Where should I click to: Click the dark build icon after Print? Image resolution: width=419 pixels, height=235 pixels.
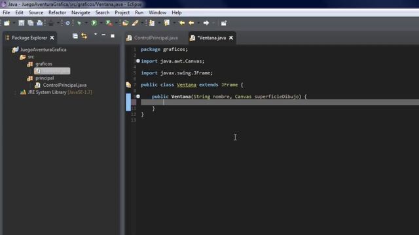[x=51, y=23]
